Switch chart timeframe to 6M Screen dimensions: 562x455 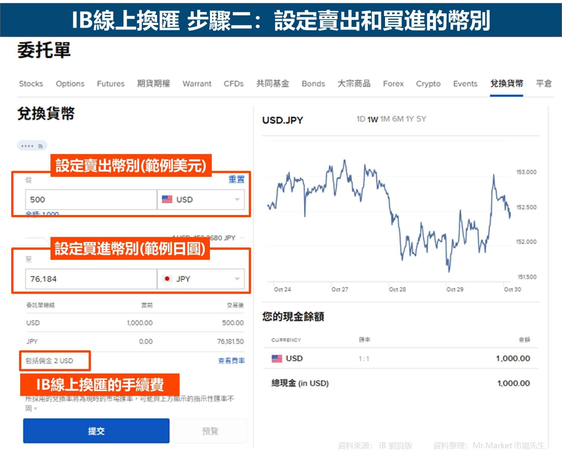click(397, 119)
